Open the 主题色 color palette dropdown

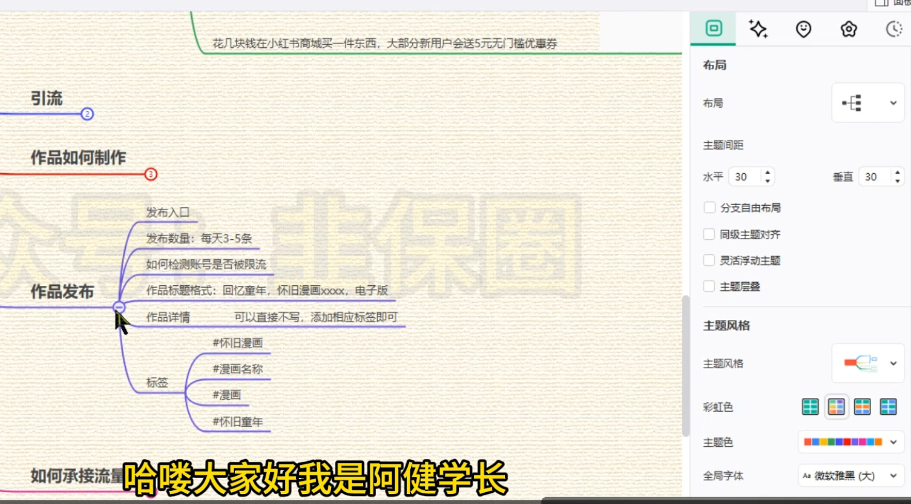[x=851, y=442]
